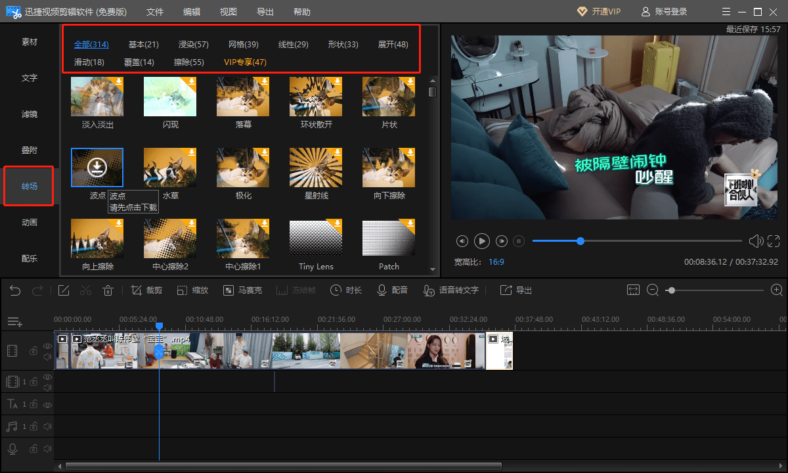Click 导出 in the timeline toolbar
The height and width of the screenshot is (473, 788).
click(516, 290)
